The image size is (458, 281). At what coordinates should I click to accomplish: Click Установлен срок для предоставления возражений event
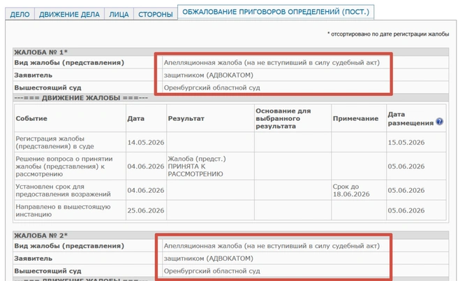(63, 190)
